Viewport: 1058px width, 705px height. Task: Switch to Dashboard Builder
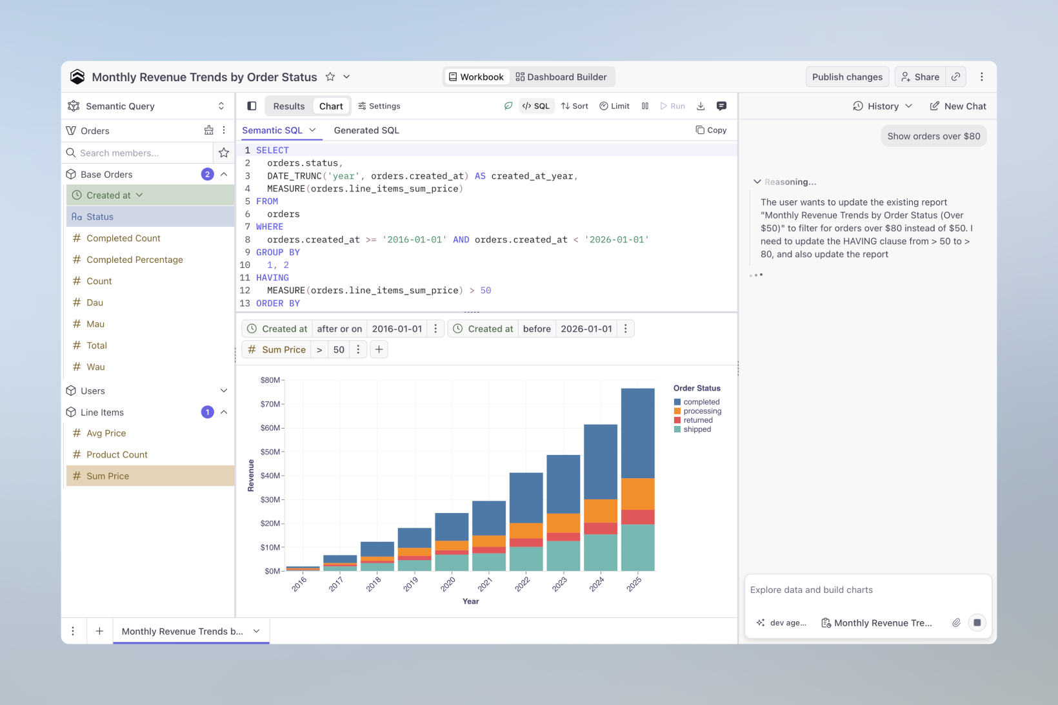(561, 77)
